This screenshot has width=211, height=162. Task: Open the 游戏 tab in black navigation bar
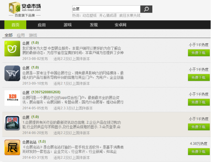67,25
